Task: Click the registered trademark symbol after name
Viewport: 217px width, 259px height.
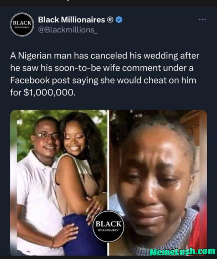Action: [x=110, y=20]
